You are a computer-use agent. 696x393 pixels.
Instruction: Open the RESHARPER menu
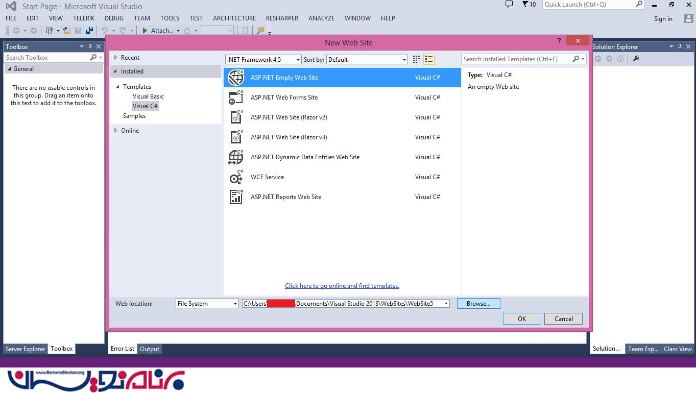point(282,18)
